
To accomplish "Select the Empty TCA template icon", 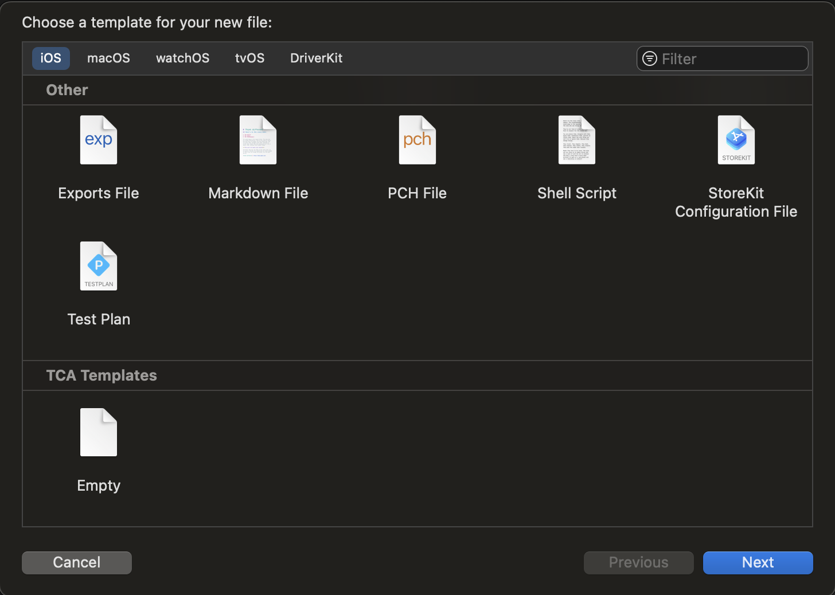I will tap(99, 432).
